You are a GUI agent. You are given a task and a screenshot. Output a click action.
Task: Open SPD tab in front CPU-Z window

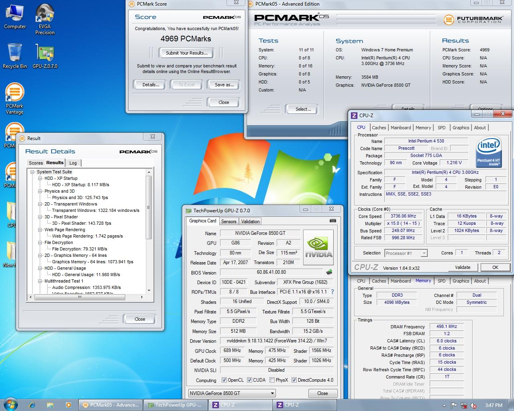[x=441, y=128]
